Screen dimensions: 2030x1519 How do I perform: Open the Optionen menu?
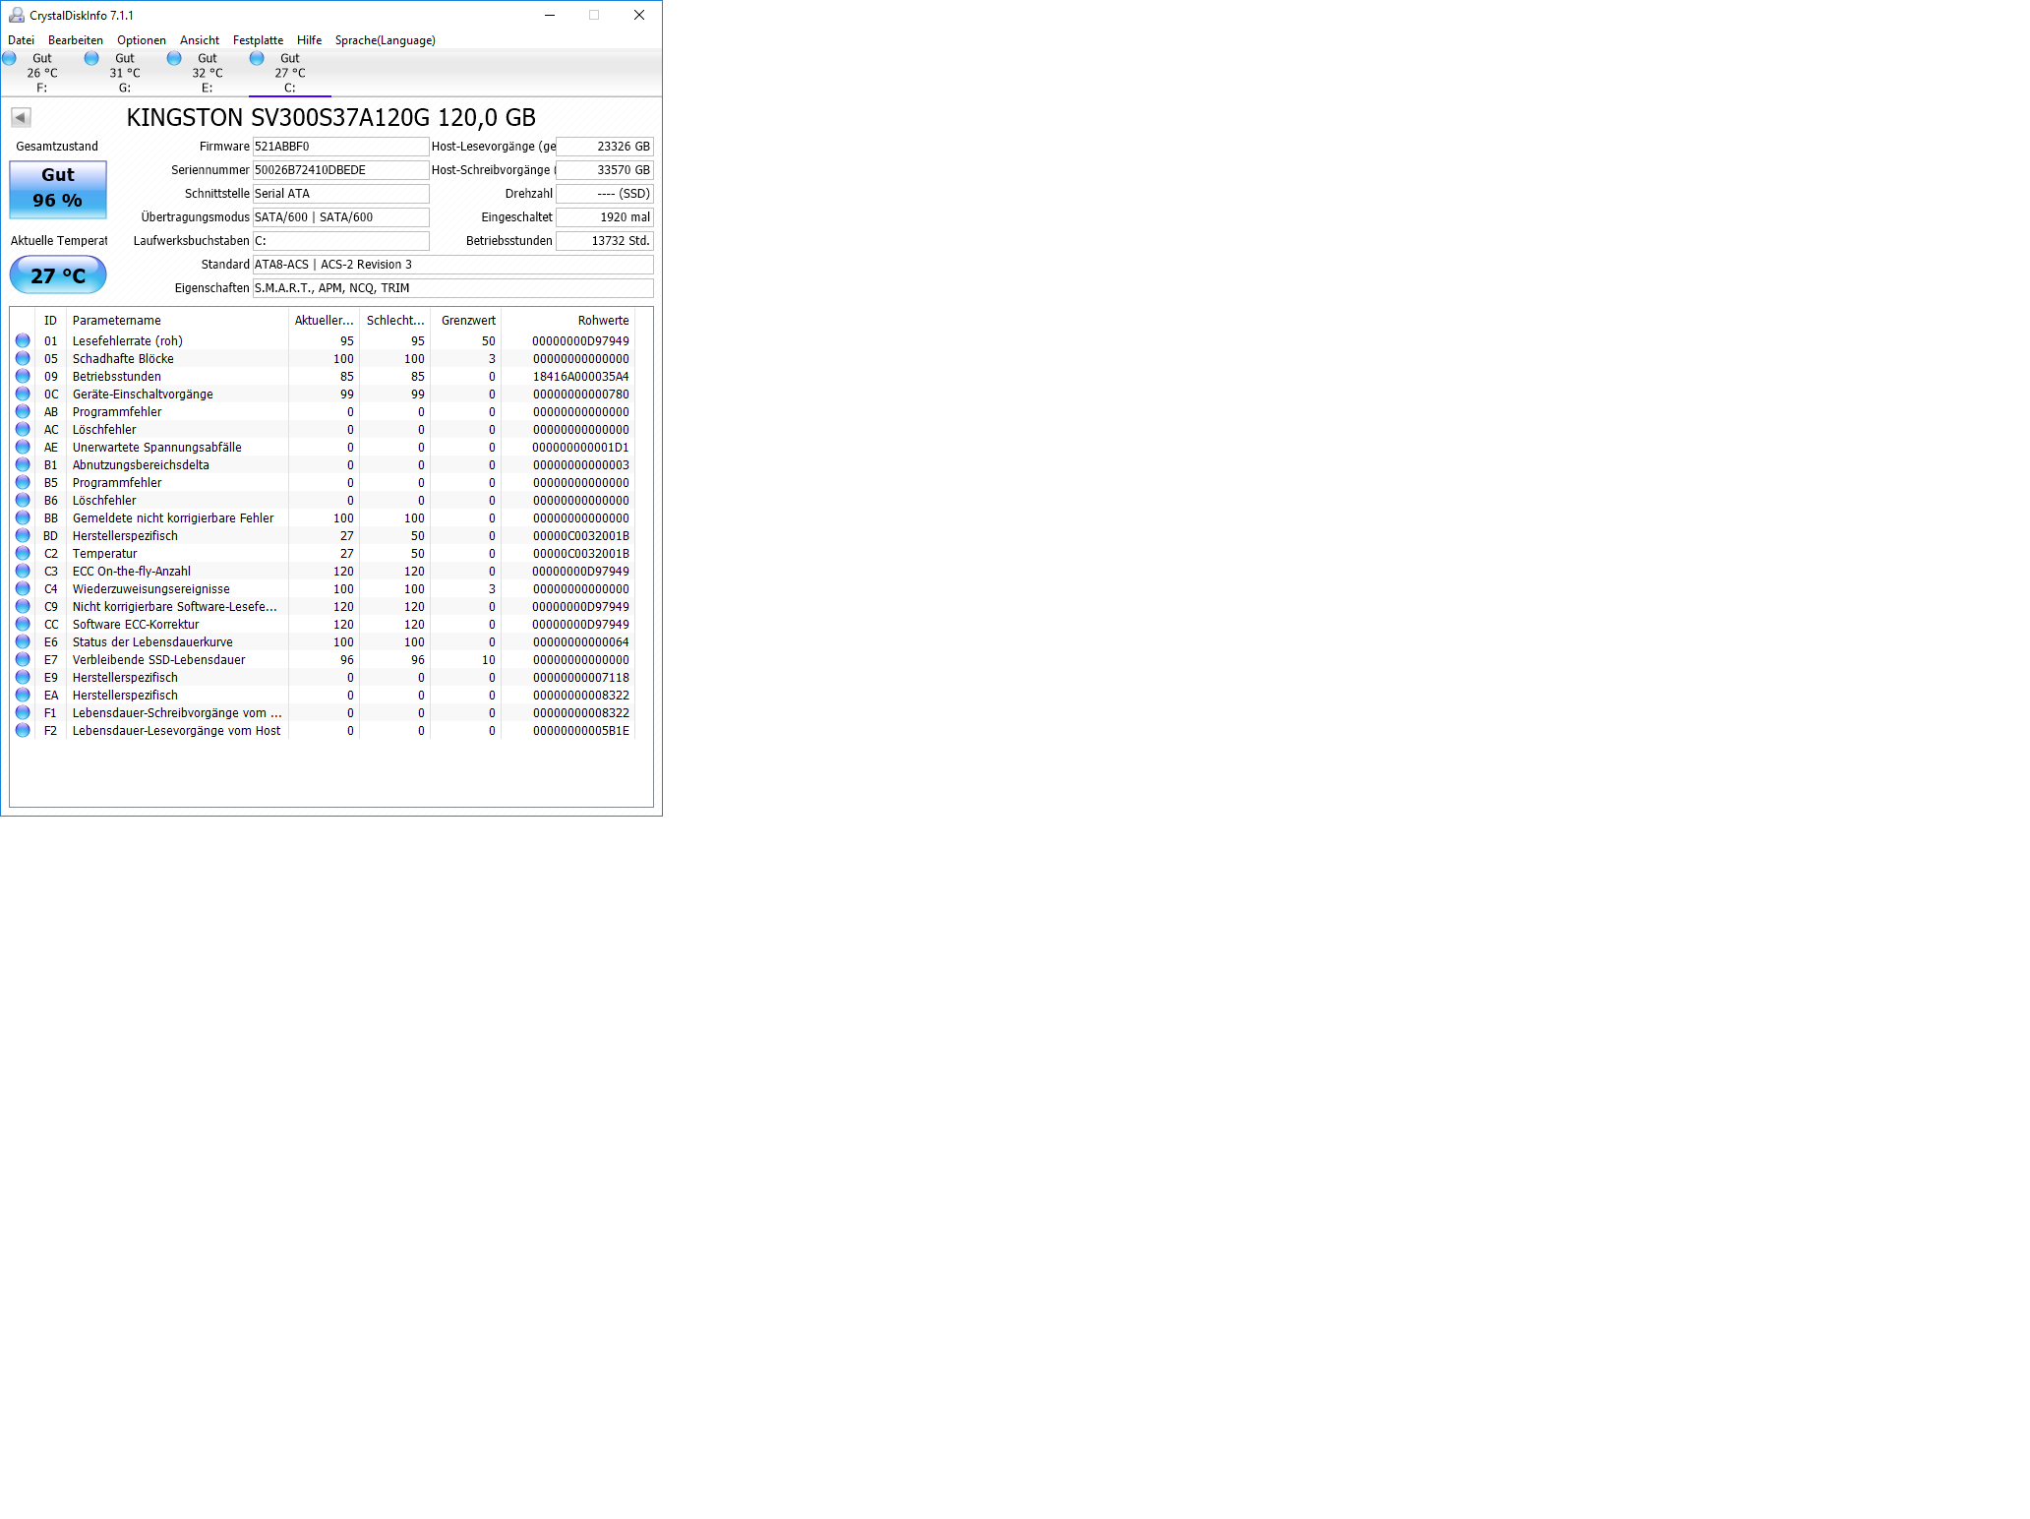(141, 40)
